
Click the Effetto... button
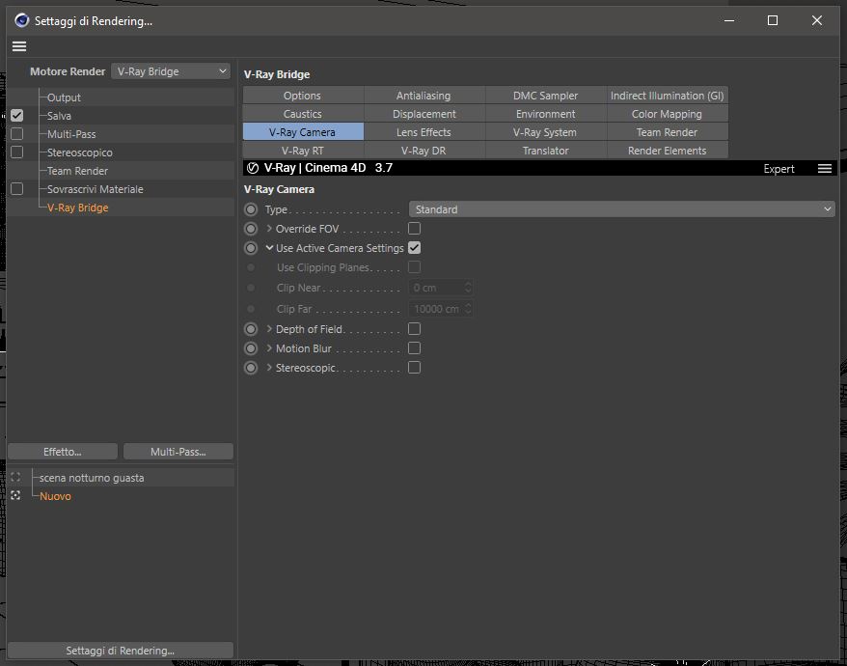[63, 452]
